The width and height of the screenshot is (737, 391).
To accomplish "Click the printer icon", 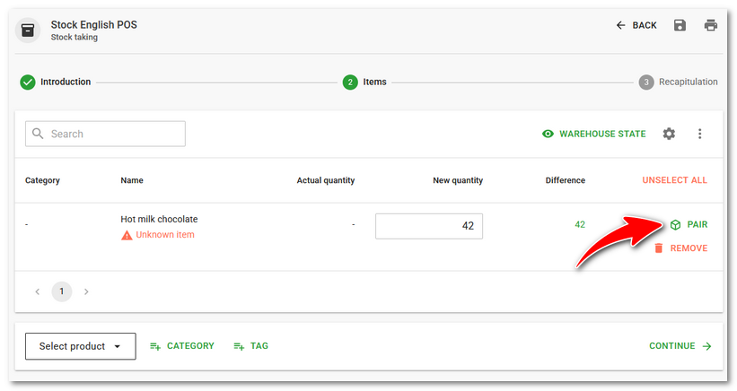I will coord(711,25).
